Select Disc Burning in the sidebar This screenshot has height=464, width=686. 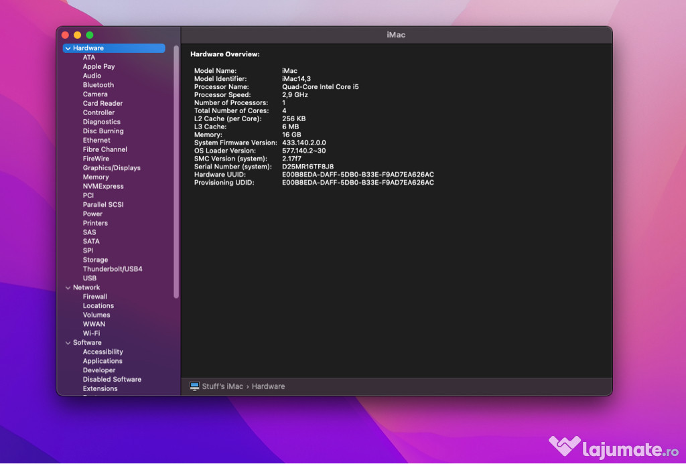(103, 131)
